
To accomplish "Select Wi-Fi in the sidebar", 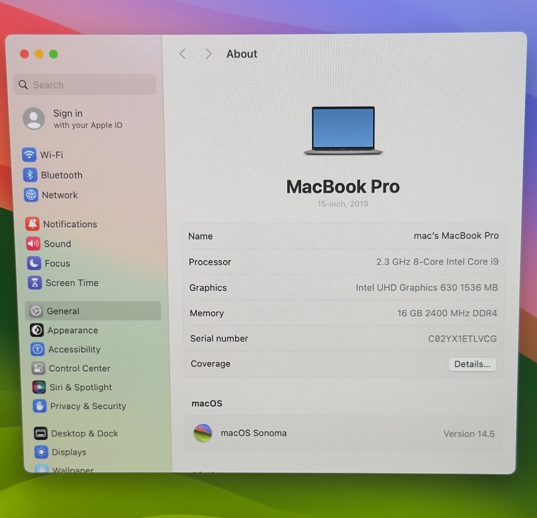I will coord(52,155).
